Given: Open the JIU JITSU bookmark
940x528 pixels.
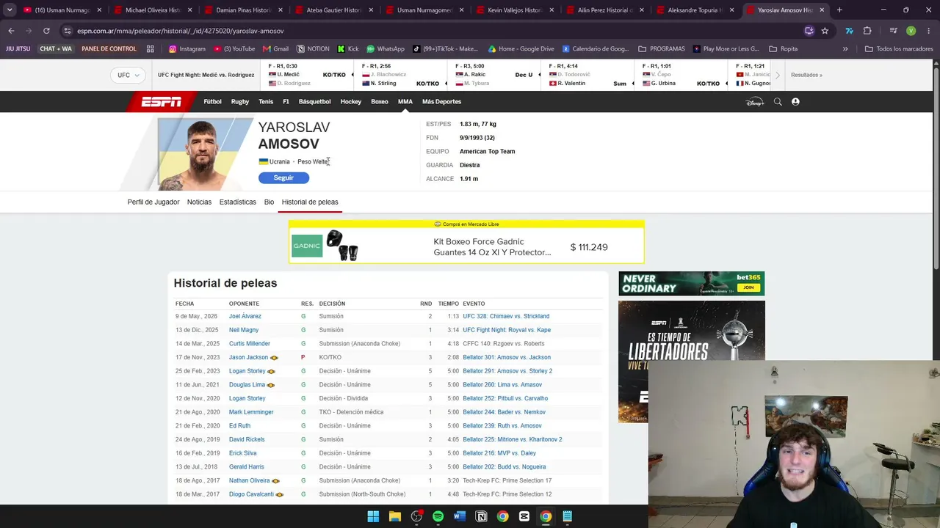Looking at the screenshot, I should [18, 49].
